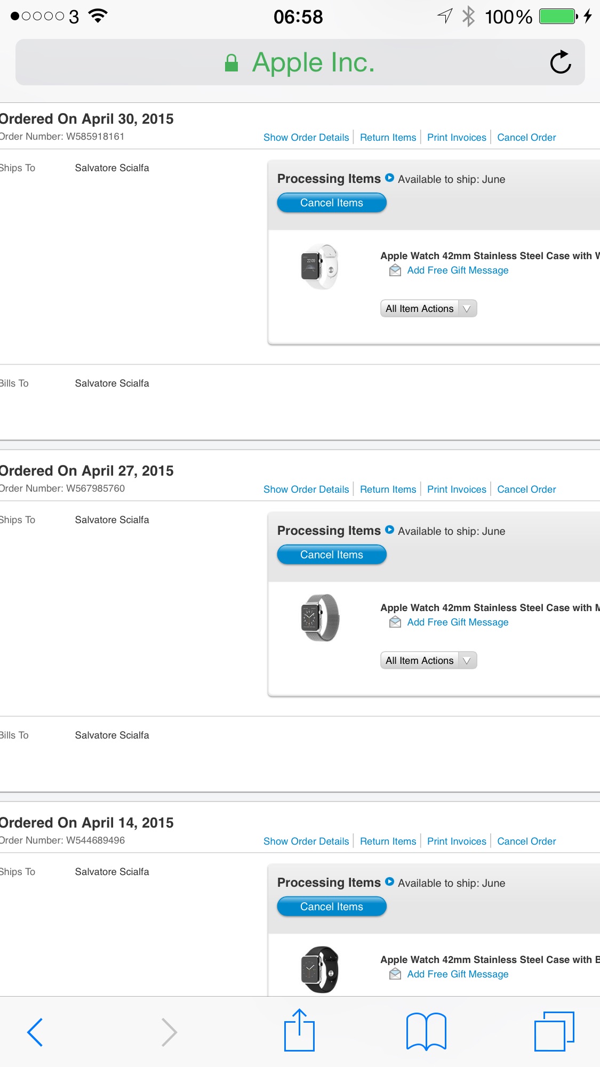Click the Apple Inc. address bar
600x1067 pixels.
300,62
